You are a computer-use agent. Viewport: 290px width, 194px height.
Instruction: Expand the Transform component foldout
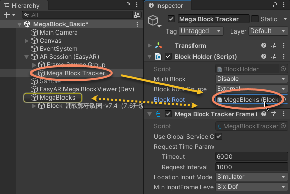point(150,46)
